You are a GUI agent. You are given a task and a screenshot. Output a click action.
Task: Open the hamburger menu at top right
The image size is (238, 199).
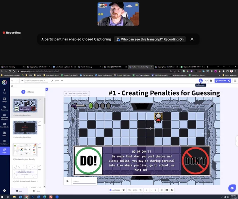coord(235,81)
